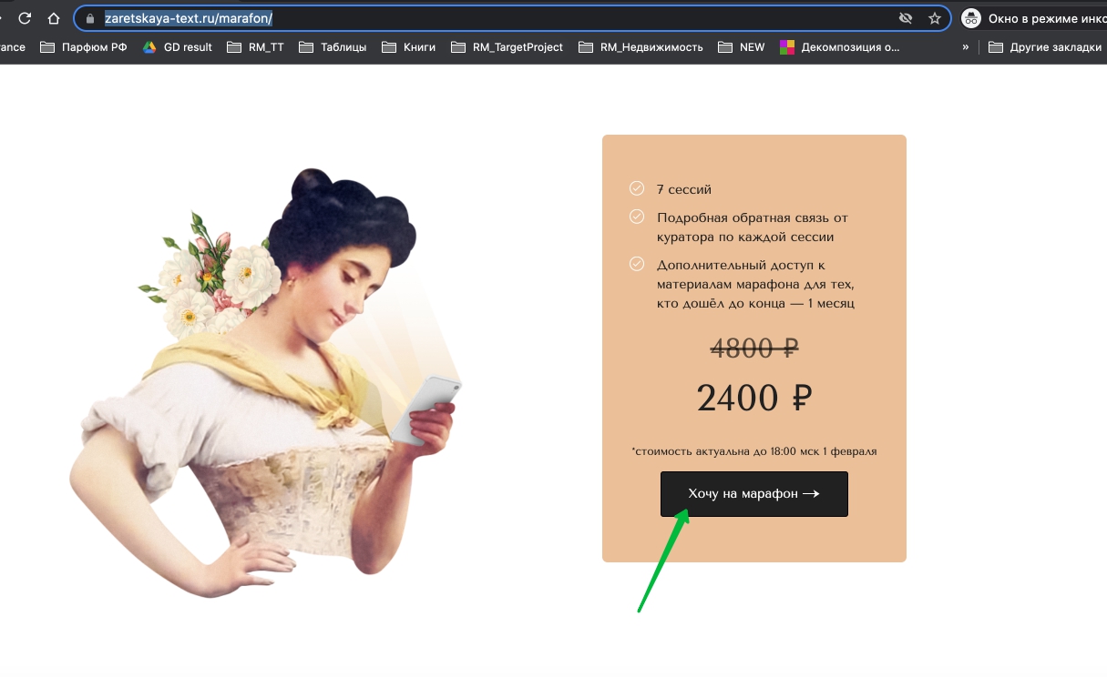Click the padlock site info icon
Screen dimensions: 1107x677
[89, 18]
